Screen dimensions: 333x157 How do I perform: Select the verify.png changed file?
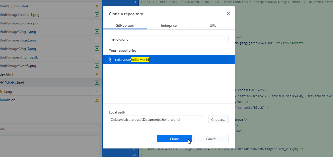51,66
